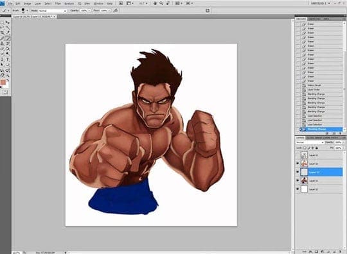Viewport: 347px width, 254px height.
Task: Select the Pen tool
Action: point(2,59)
